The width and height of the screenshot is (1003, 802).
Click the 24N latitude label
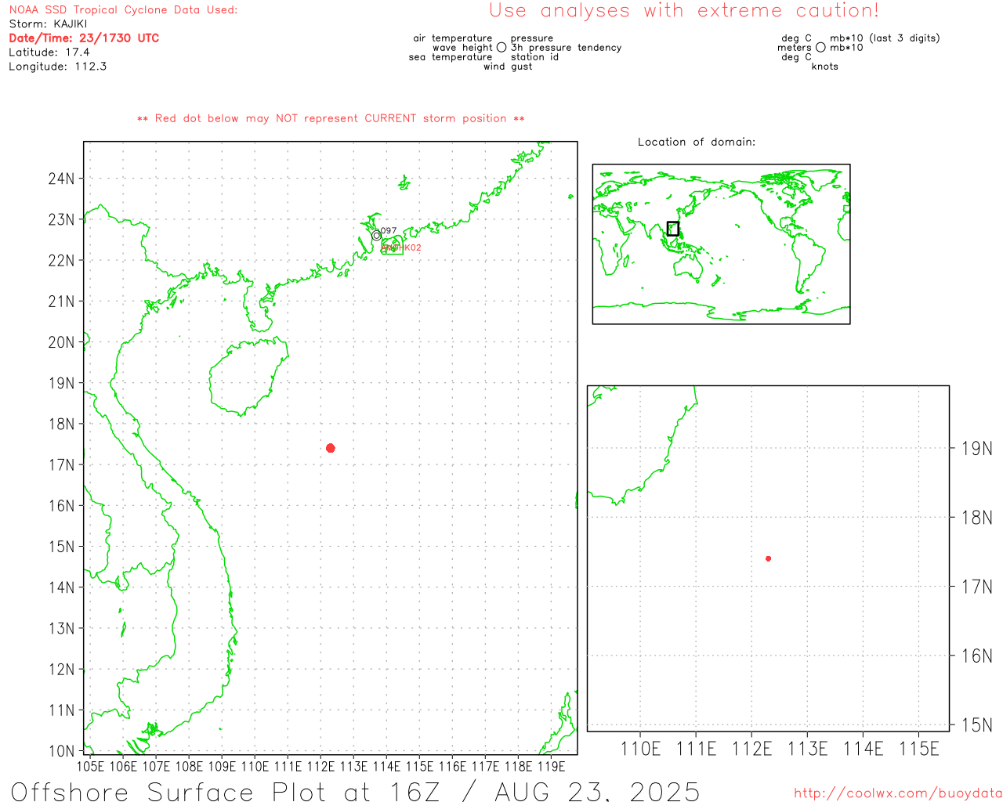[61, 179]
